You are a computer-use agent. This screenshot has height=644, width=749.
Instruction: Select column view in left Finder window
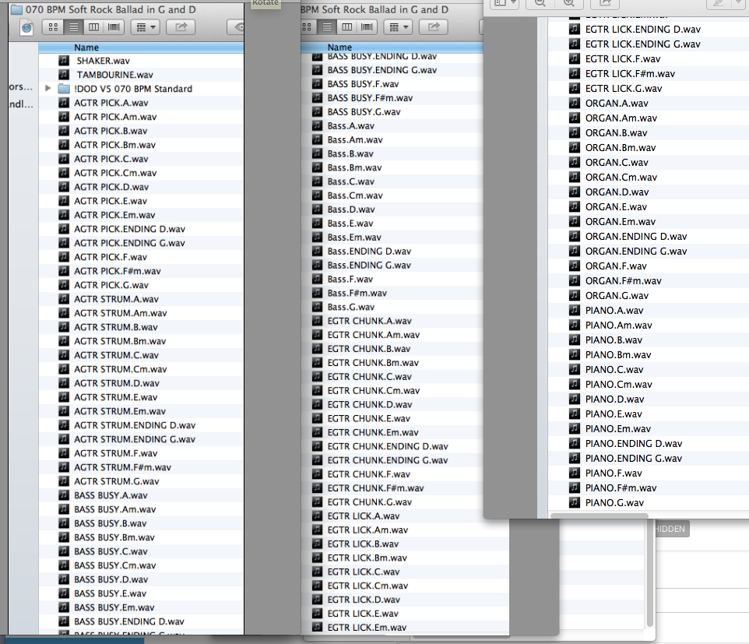pos(93,26)
